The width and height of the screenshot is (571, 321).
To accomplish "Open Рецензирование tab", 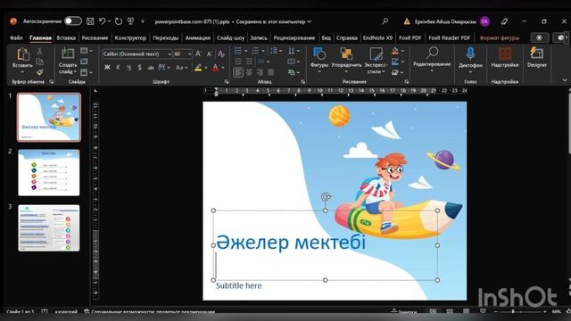I will [x=294, y=37].
